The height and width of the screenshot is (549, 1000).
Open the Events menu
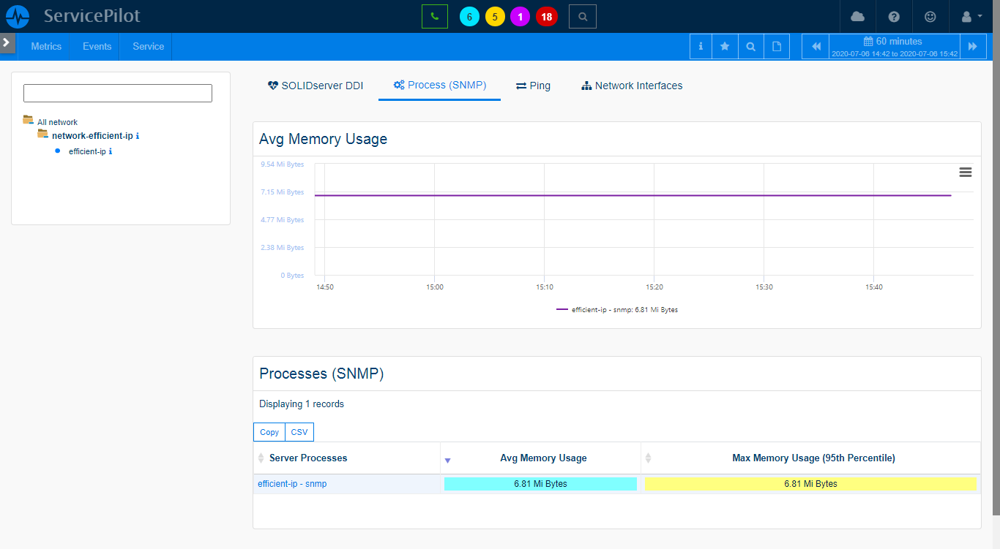click(97, 46)
